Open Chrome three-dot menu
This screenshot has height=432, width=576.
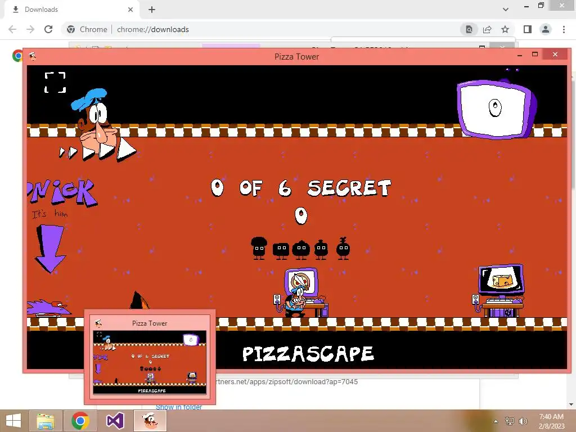click(564, 29)
